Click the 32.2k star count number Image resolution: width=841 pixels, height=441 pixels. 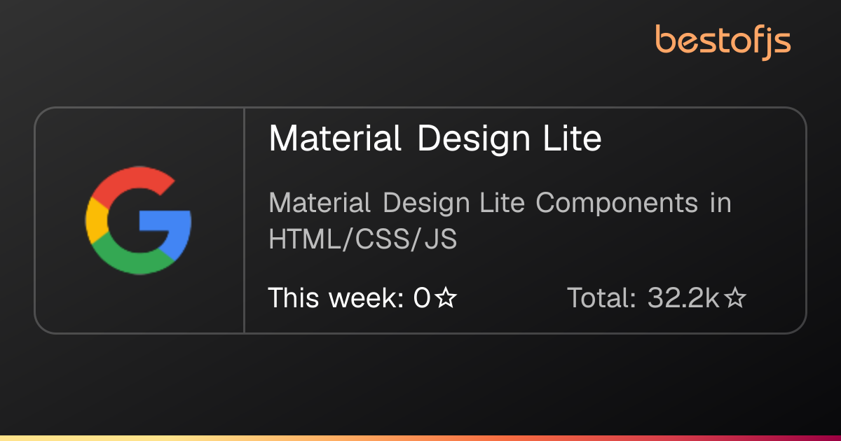pyautogui.click(x=683, y=299)
